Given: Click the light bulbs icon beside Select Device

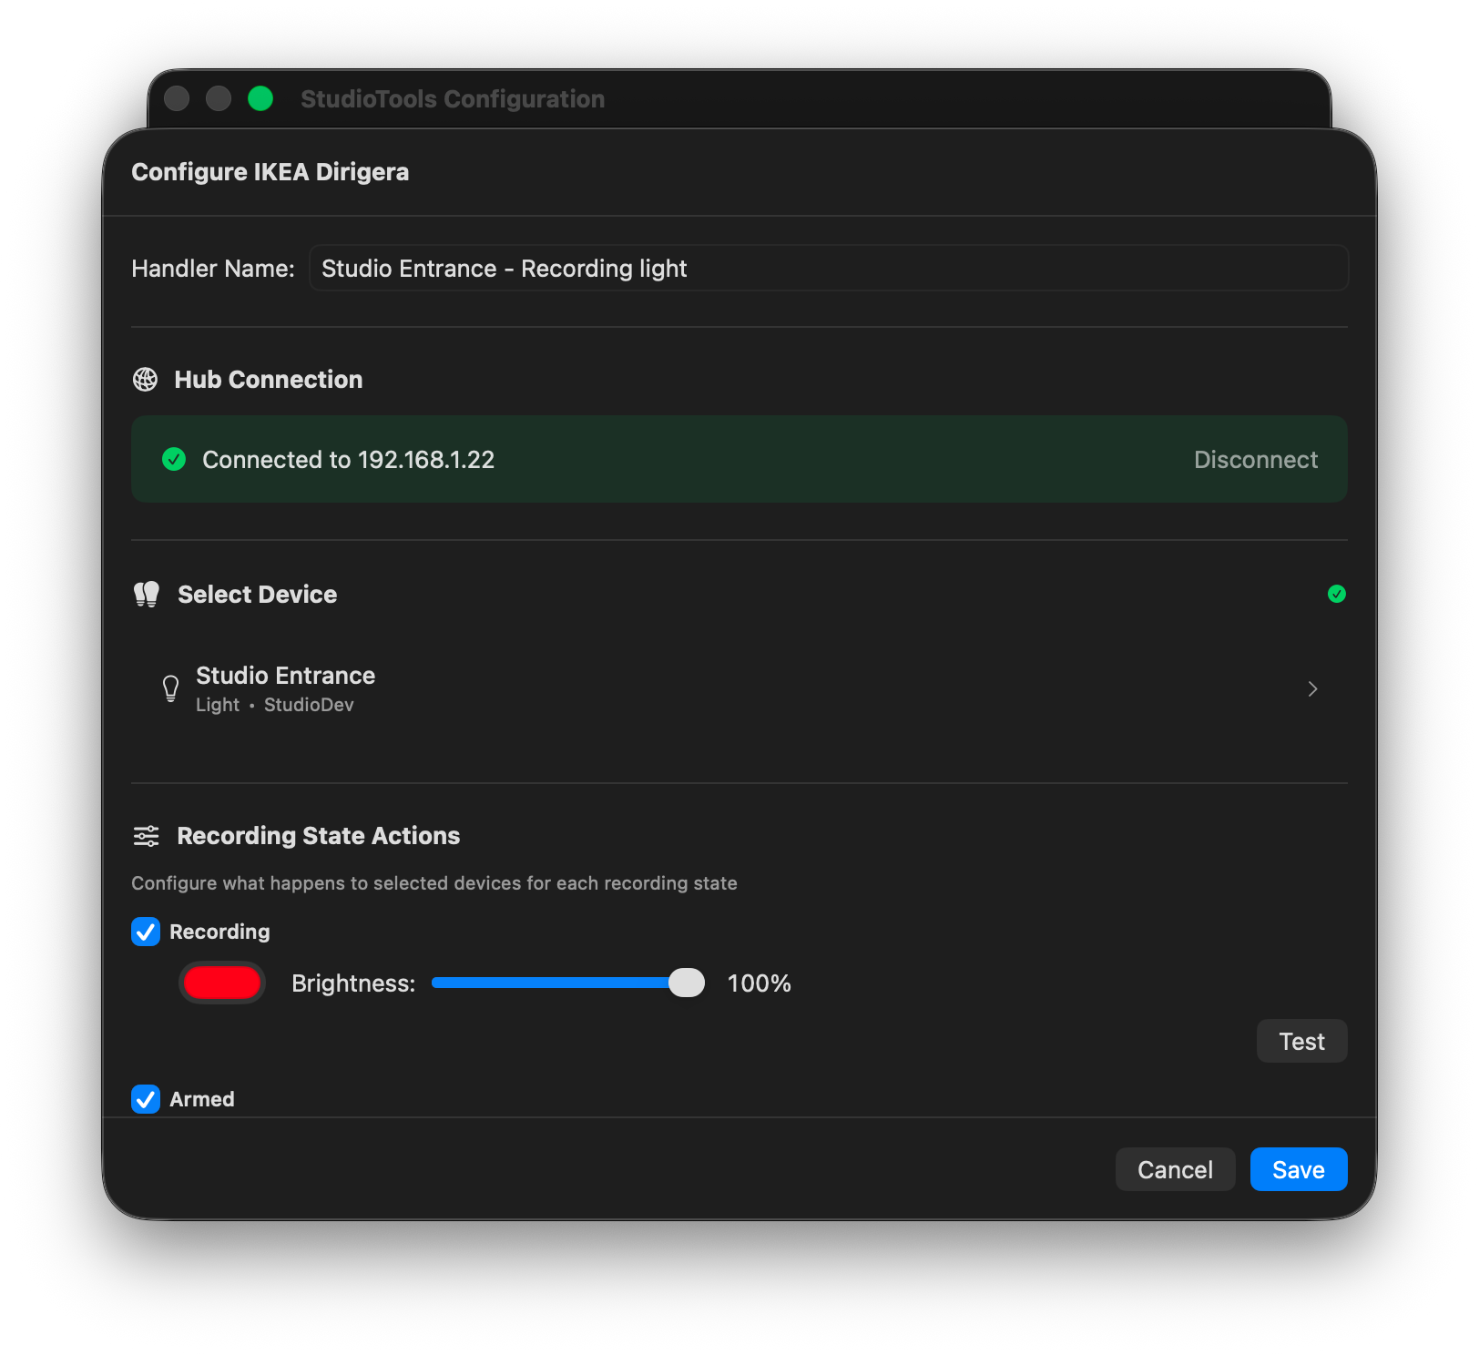Looking at the screenshot, I should (x=146, y=594).
